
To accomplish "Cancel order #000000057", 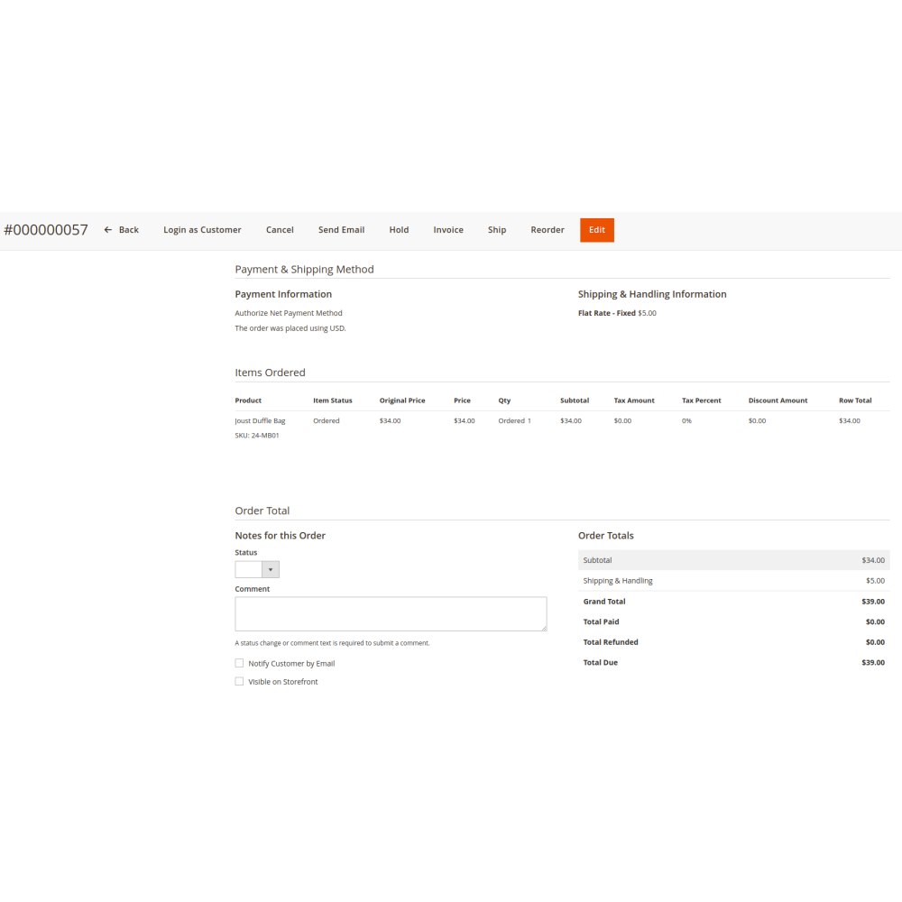I will point(280,229).
